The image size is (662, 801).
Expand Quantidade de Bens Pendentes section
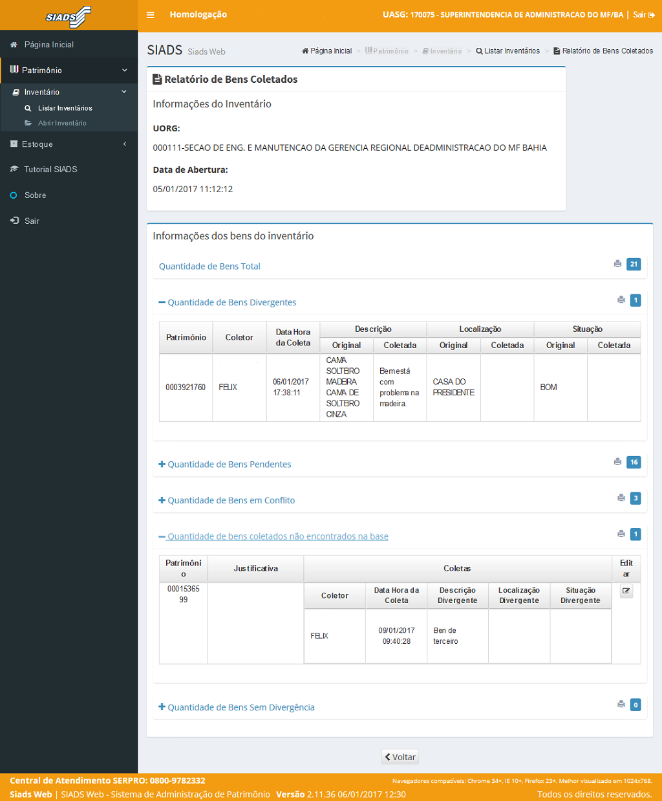point(225,465)
